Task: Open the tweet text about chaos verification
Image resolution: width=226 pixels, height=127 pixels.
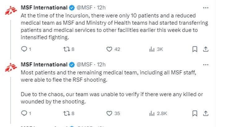Action: coord(111,97)
